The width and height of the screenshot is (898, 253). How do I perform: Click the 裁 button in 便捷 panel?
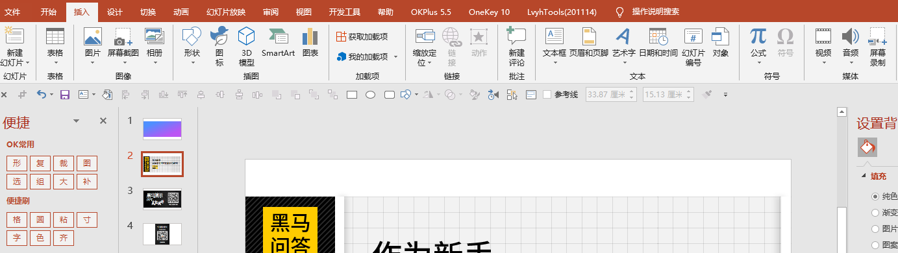(x=63, y=163)
